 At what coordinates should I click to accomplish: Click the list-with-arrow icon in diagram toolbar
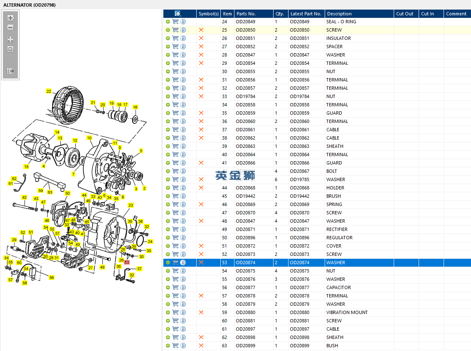[x=10, y=71]
